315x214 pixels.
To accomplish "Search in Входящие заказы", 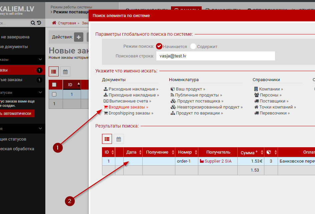I will coord(128,107).
